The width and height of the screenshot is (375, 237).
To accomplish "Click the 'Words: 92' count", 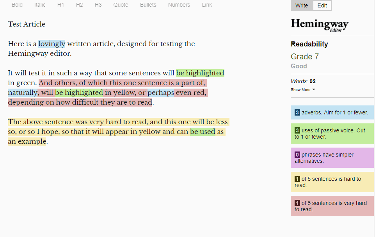I will tap(303, 81).
